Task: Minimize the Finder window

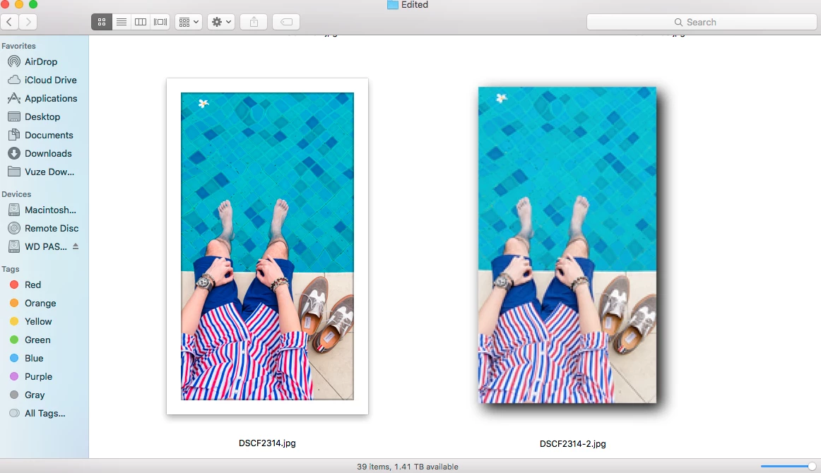Action: point(19,4)
